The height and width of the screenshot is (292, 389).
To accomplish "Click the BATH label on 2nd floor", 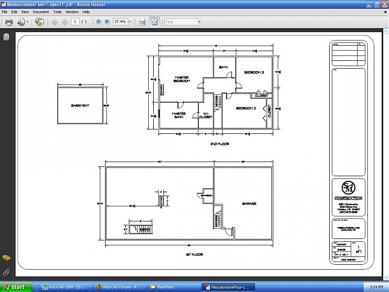I will coord(223,67).
